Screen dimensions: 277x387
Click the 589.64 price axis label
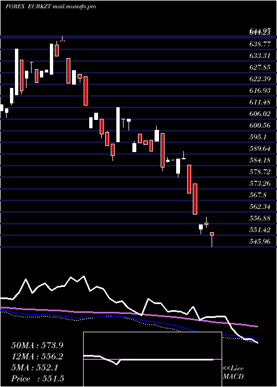tap(259, 149)
